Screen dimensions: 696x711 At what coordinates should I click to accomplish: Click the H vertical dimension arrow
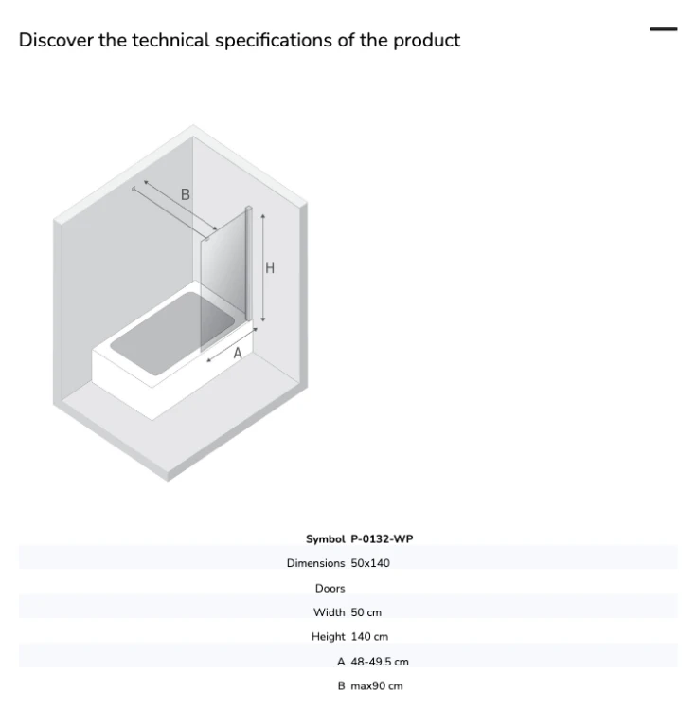[x=263, y=268]
